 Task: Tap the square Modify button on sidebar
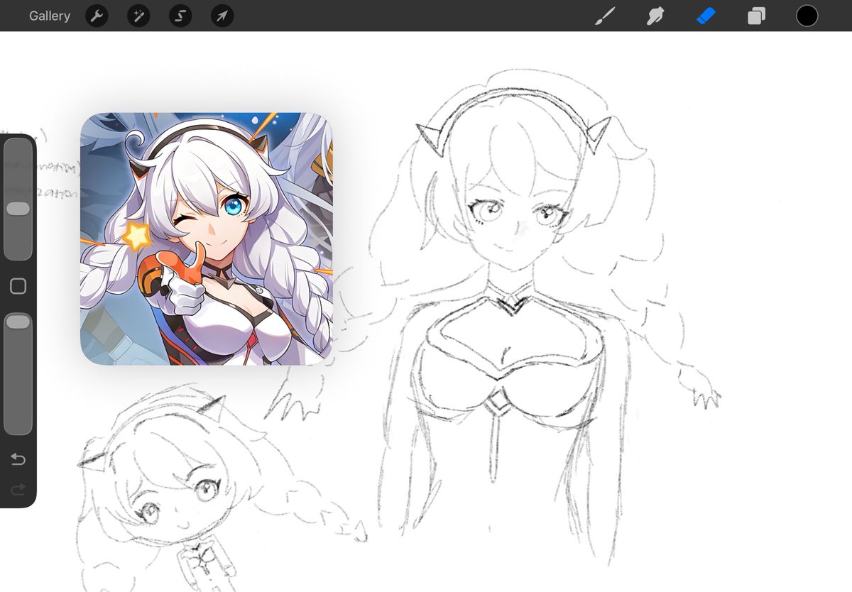click(18, 286)
